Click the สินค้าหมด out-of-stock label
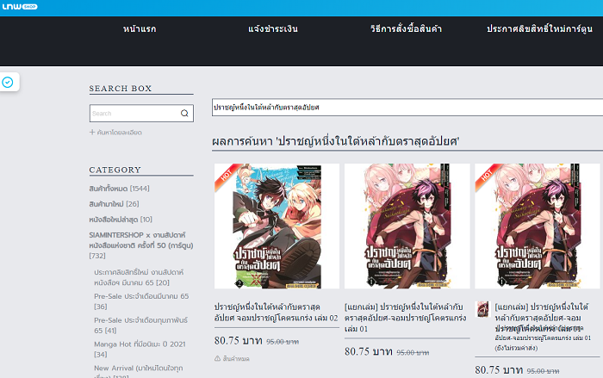Viewport: 603px width, 378px height. 236,359
